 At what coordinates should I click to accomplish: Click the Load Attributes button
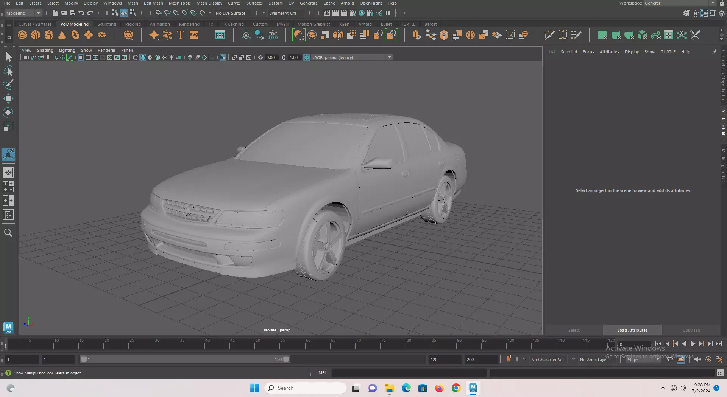coord(632,330)
